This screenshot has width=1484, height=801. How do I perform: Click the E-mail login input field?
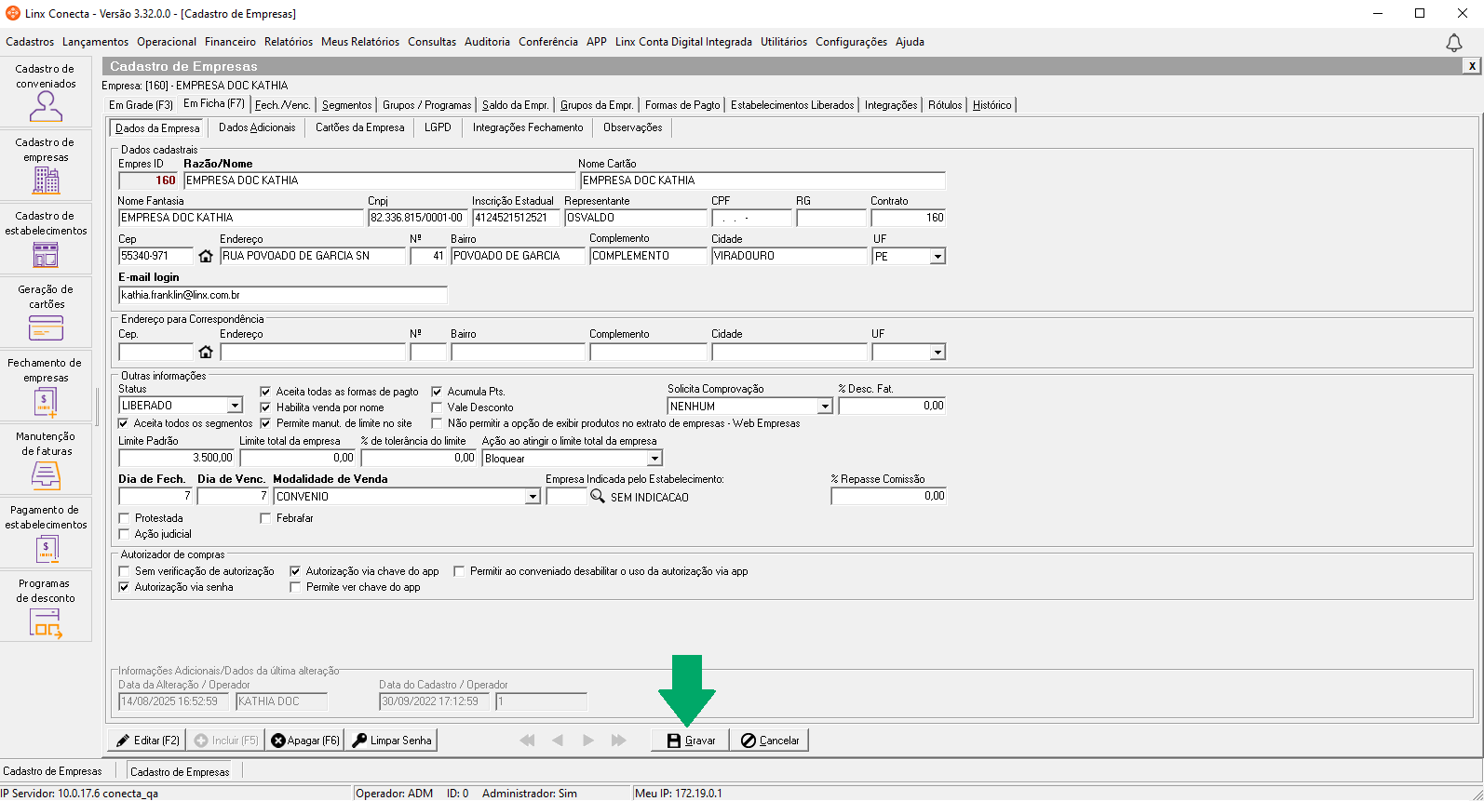(283, 295)
